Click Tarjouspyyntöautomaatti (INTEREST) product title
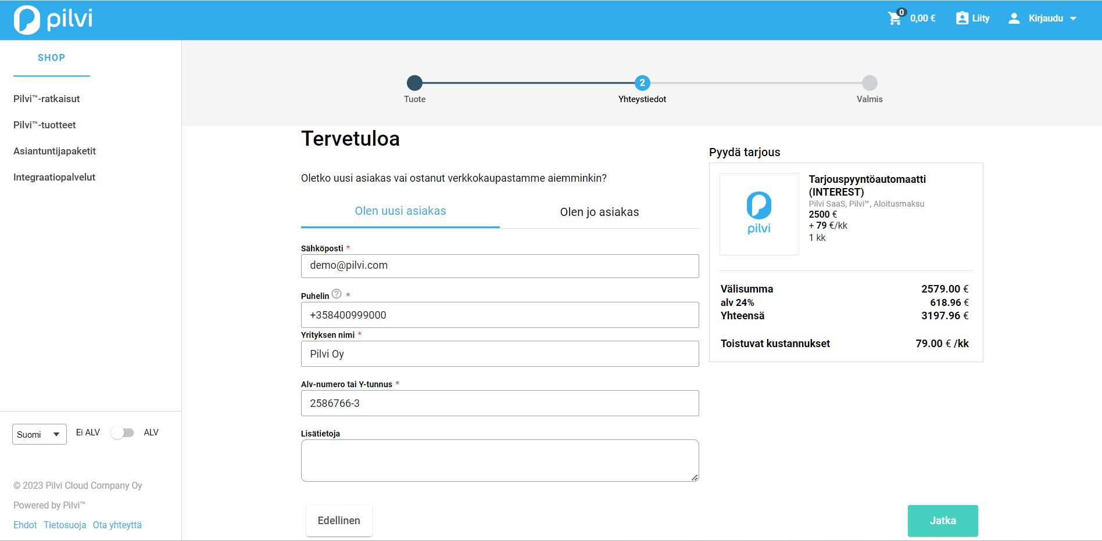 point(867,186)
